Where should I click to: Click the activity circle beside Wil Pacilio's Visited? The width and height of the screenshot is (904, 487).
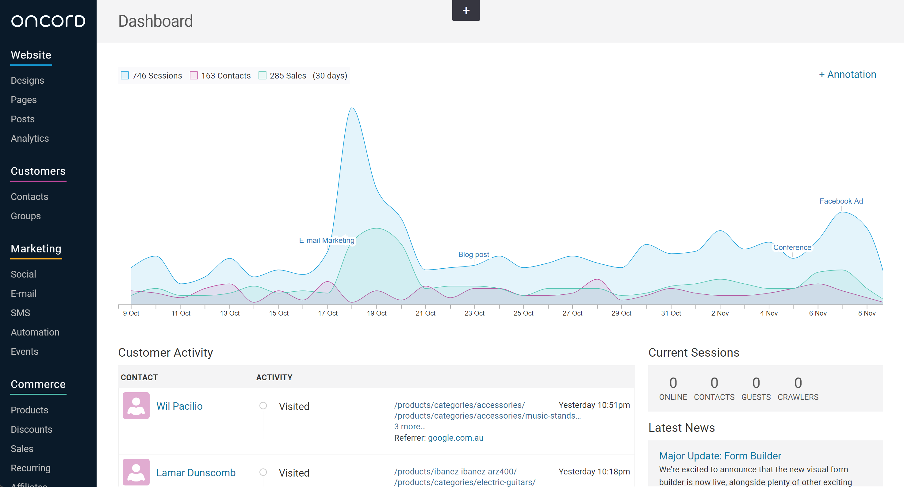[x=263, y=406]
